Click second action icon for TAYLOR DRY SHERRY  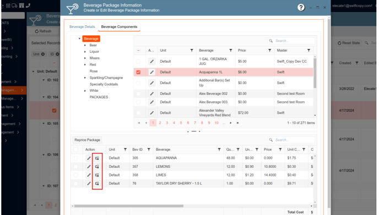click(x=97, y=184)
